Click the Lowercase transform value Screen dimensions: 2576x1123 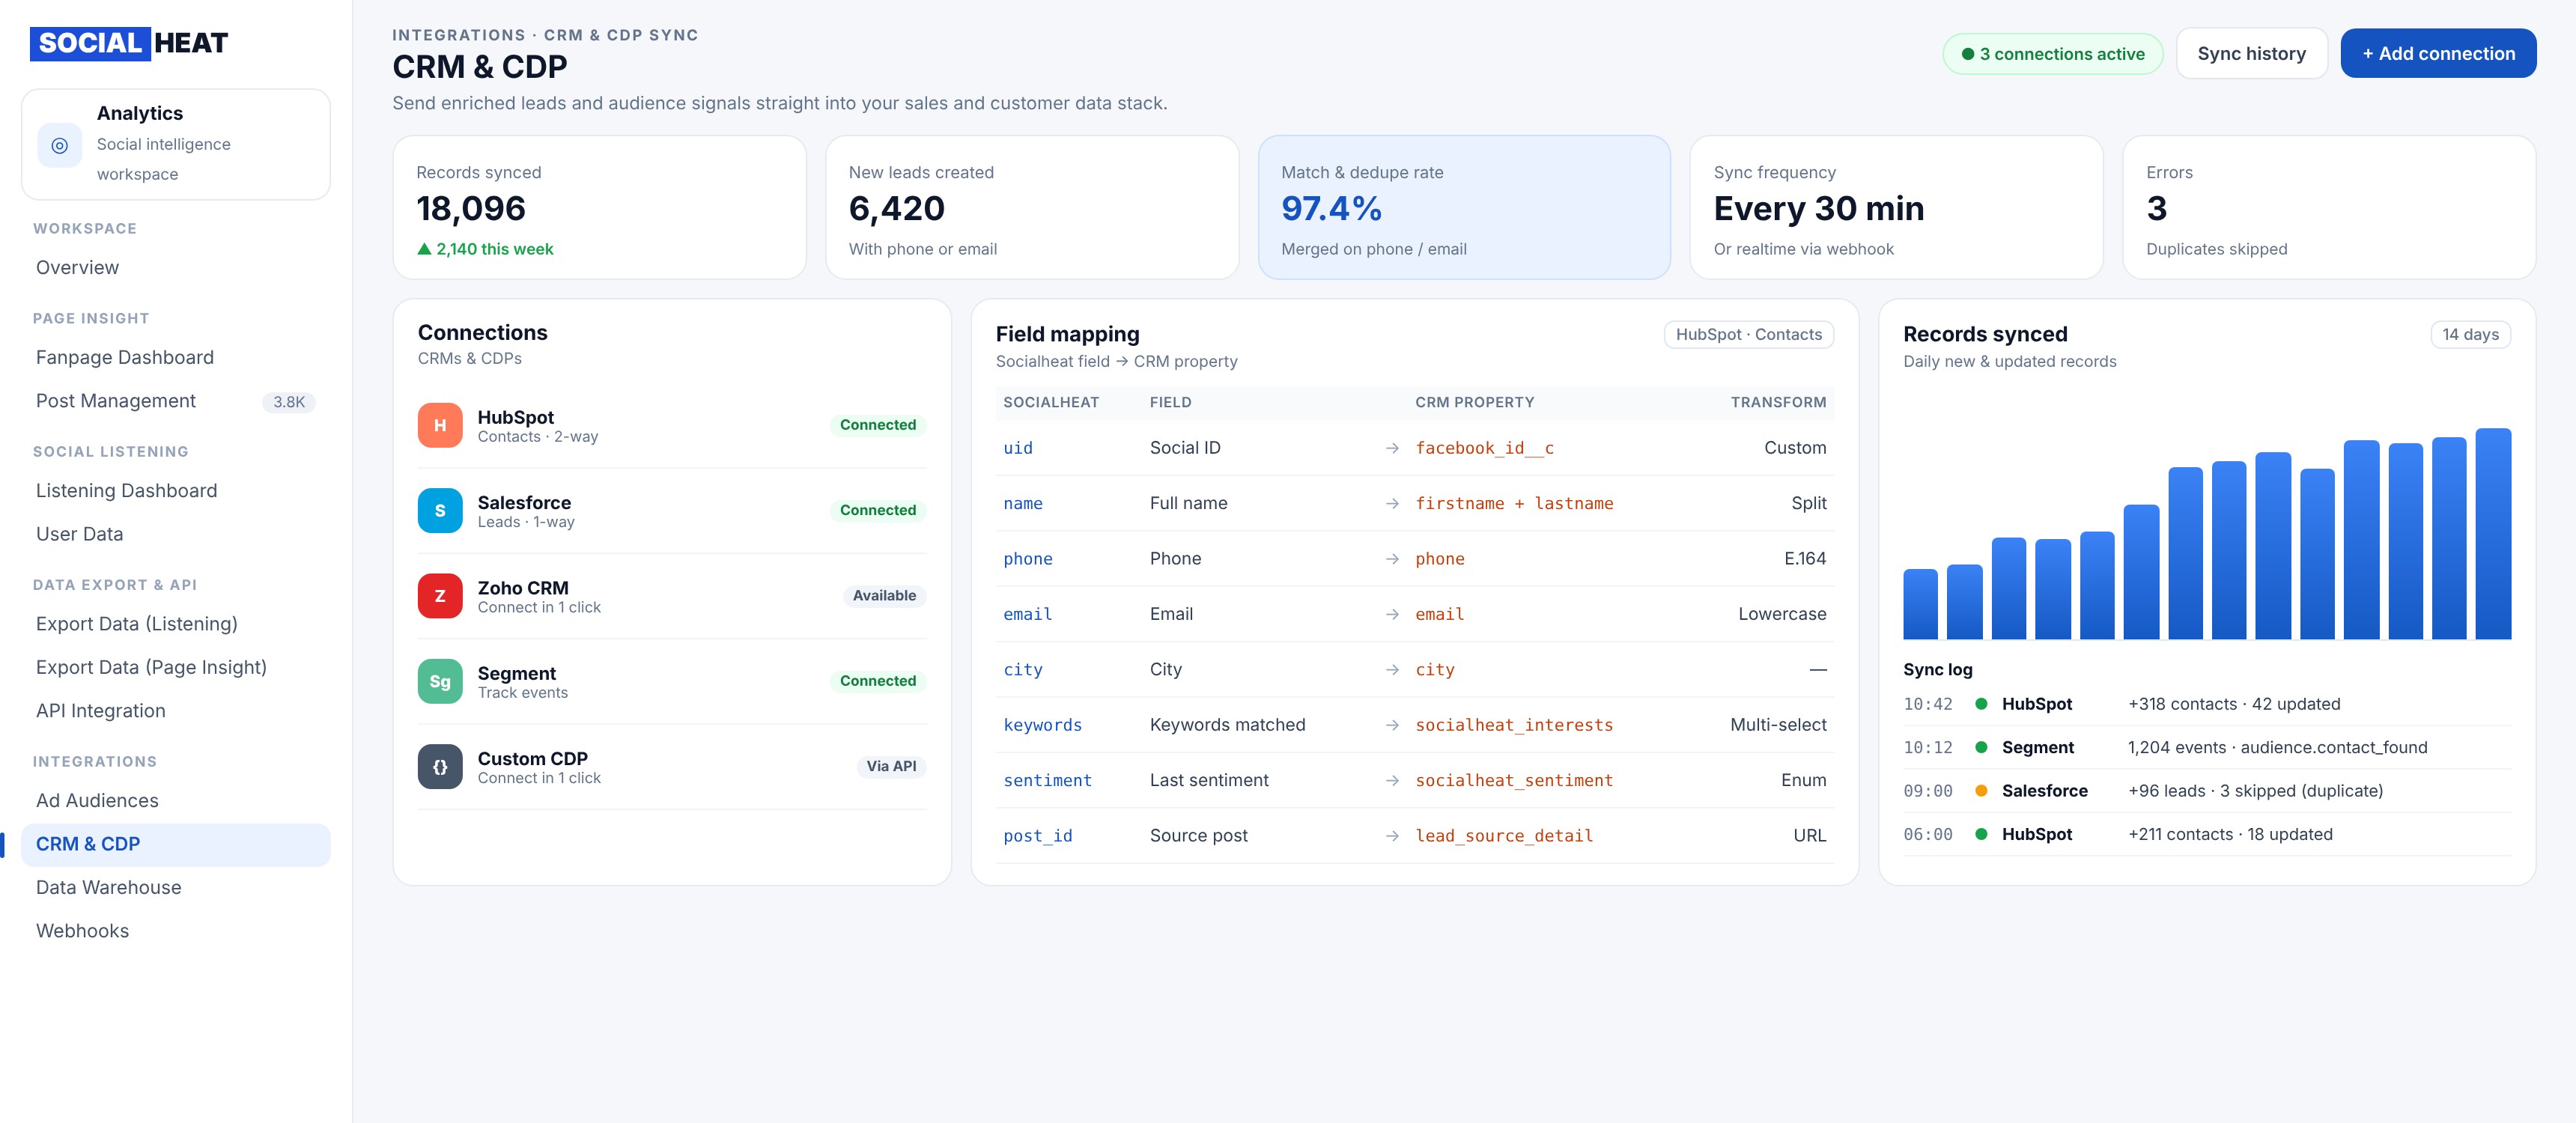point(1782,614)
